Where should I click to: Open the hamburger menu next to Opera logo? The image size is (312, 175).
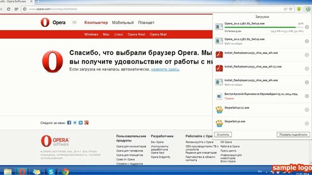(x=75, y=22)
